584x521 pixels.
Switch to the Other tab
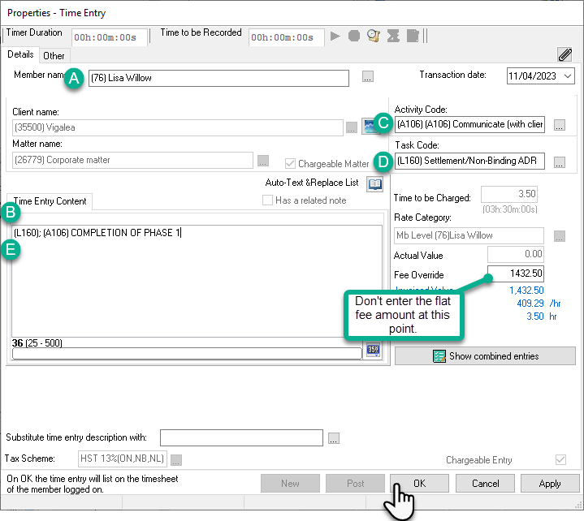click(54, 56)
